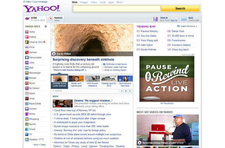This screenshot has width=225, height=148.
Task: Open the Movies icon
Action: click(x=27, y=78)
